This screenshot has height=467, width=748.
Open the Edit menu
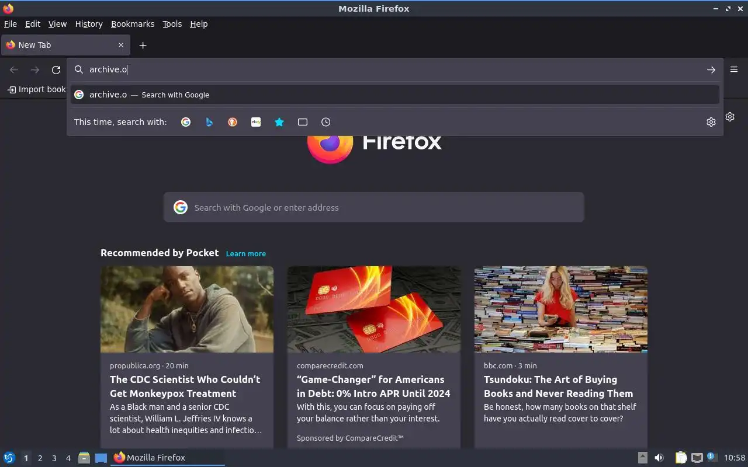33,24
